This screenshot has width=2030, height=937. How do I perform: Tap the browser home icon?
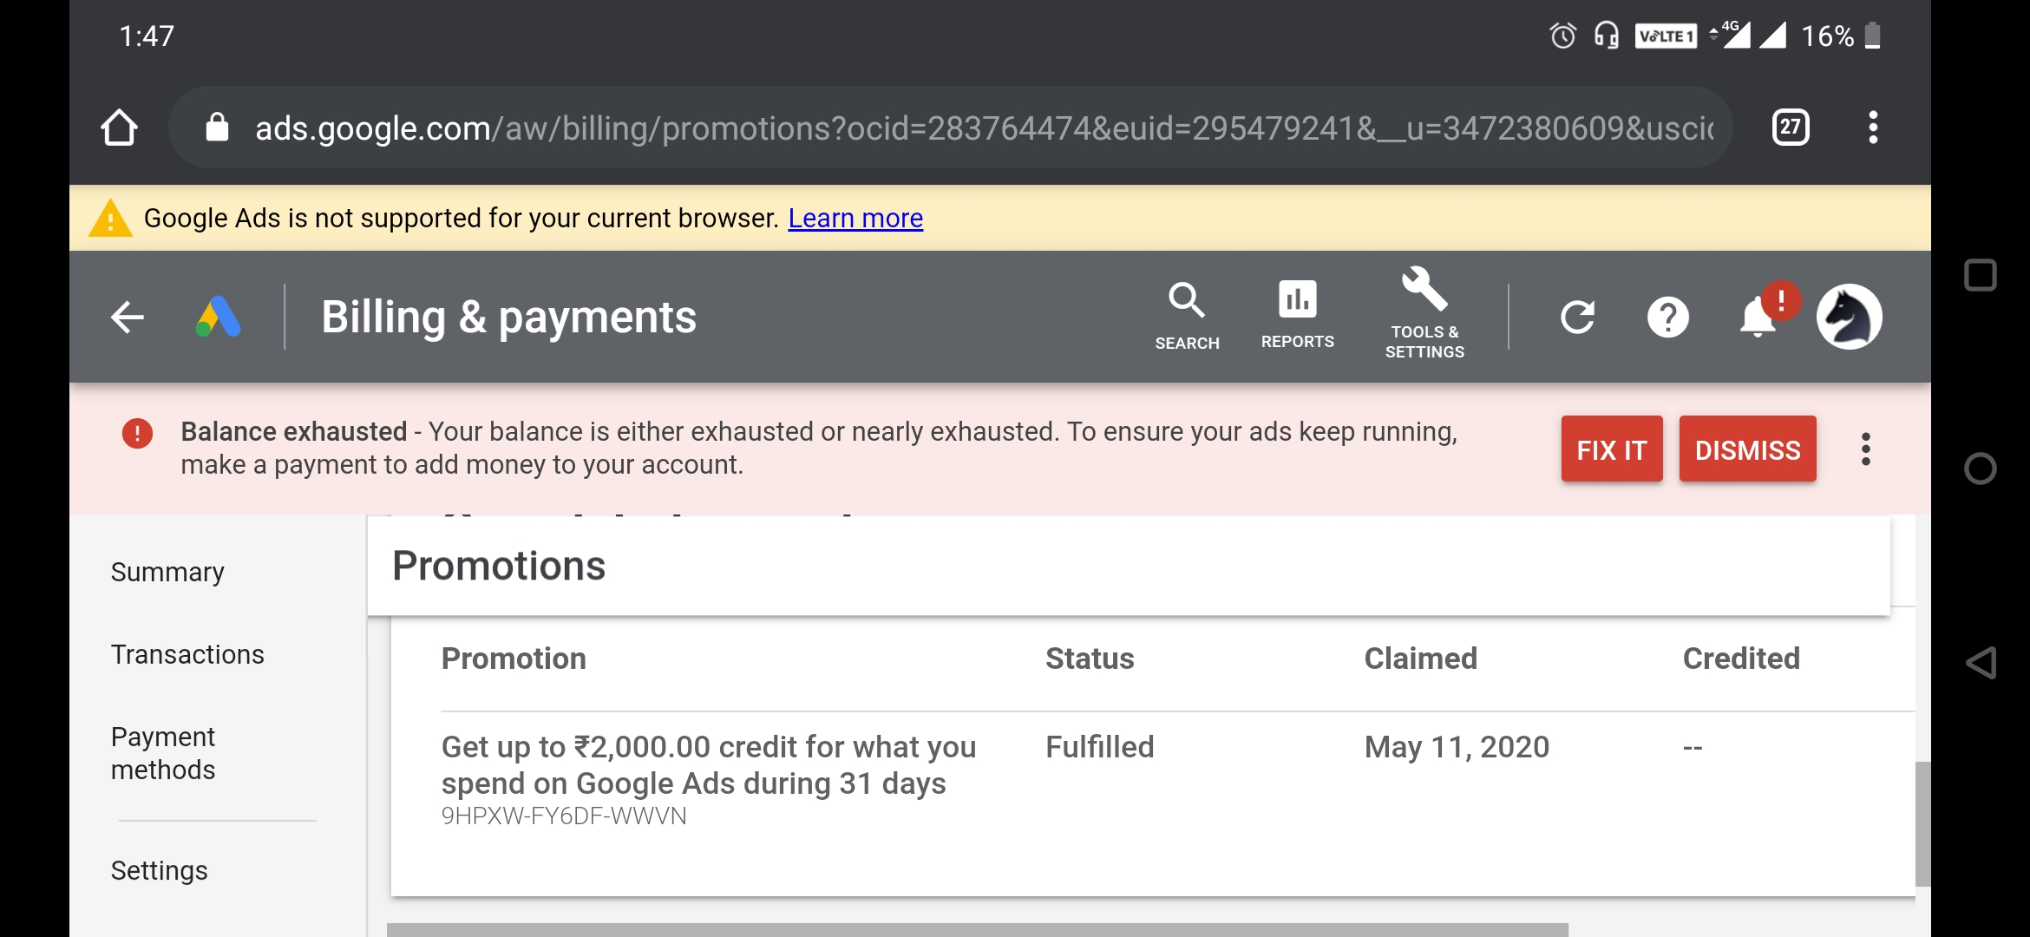pos(119,128)
